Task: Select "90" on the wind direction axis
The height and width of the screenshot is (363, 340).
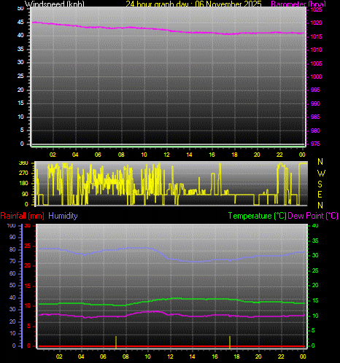Action: pos(25,195)
